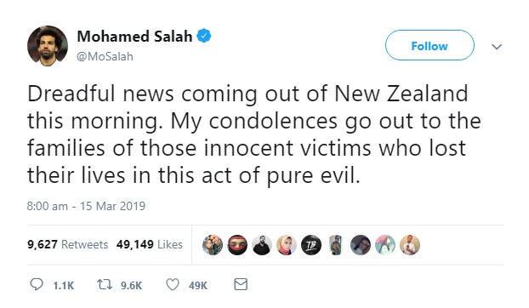Click the Mohamed Salah display name
This screenshot has height=308, width=529.
click(134, 36)
